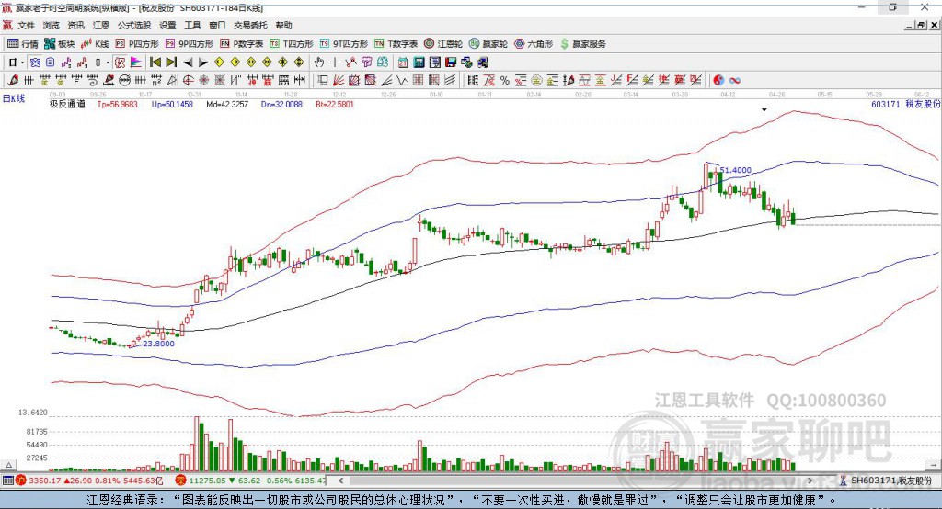Click the red crosshair target circle icon
The width and height of the screenshot is (942, 509).
(188, 80)
